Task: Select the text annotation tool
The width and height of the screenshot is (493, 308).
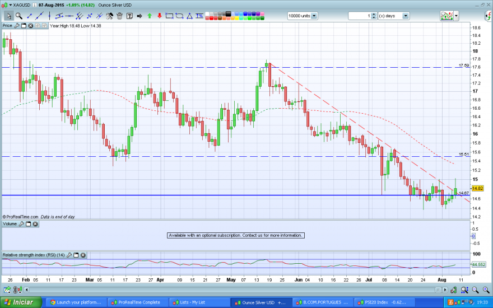Action: (129, 16)
